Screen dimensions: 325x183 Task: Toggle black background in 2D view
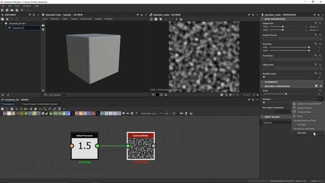point(157,95)
